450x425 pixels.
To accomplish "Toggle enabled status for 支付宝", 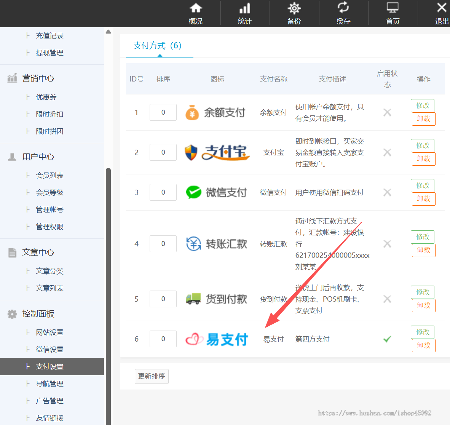I will [x=387, y=152].
